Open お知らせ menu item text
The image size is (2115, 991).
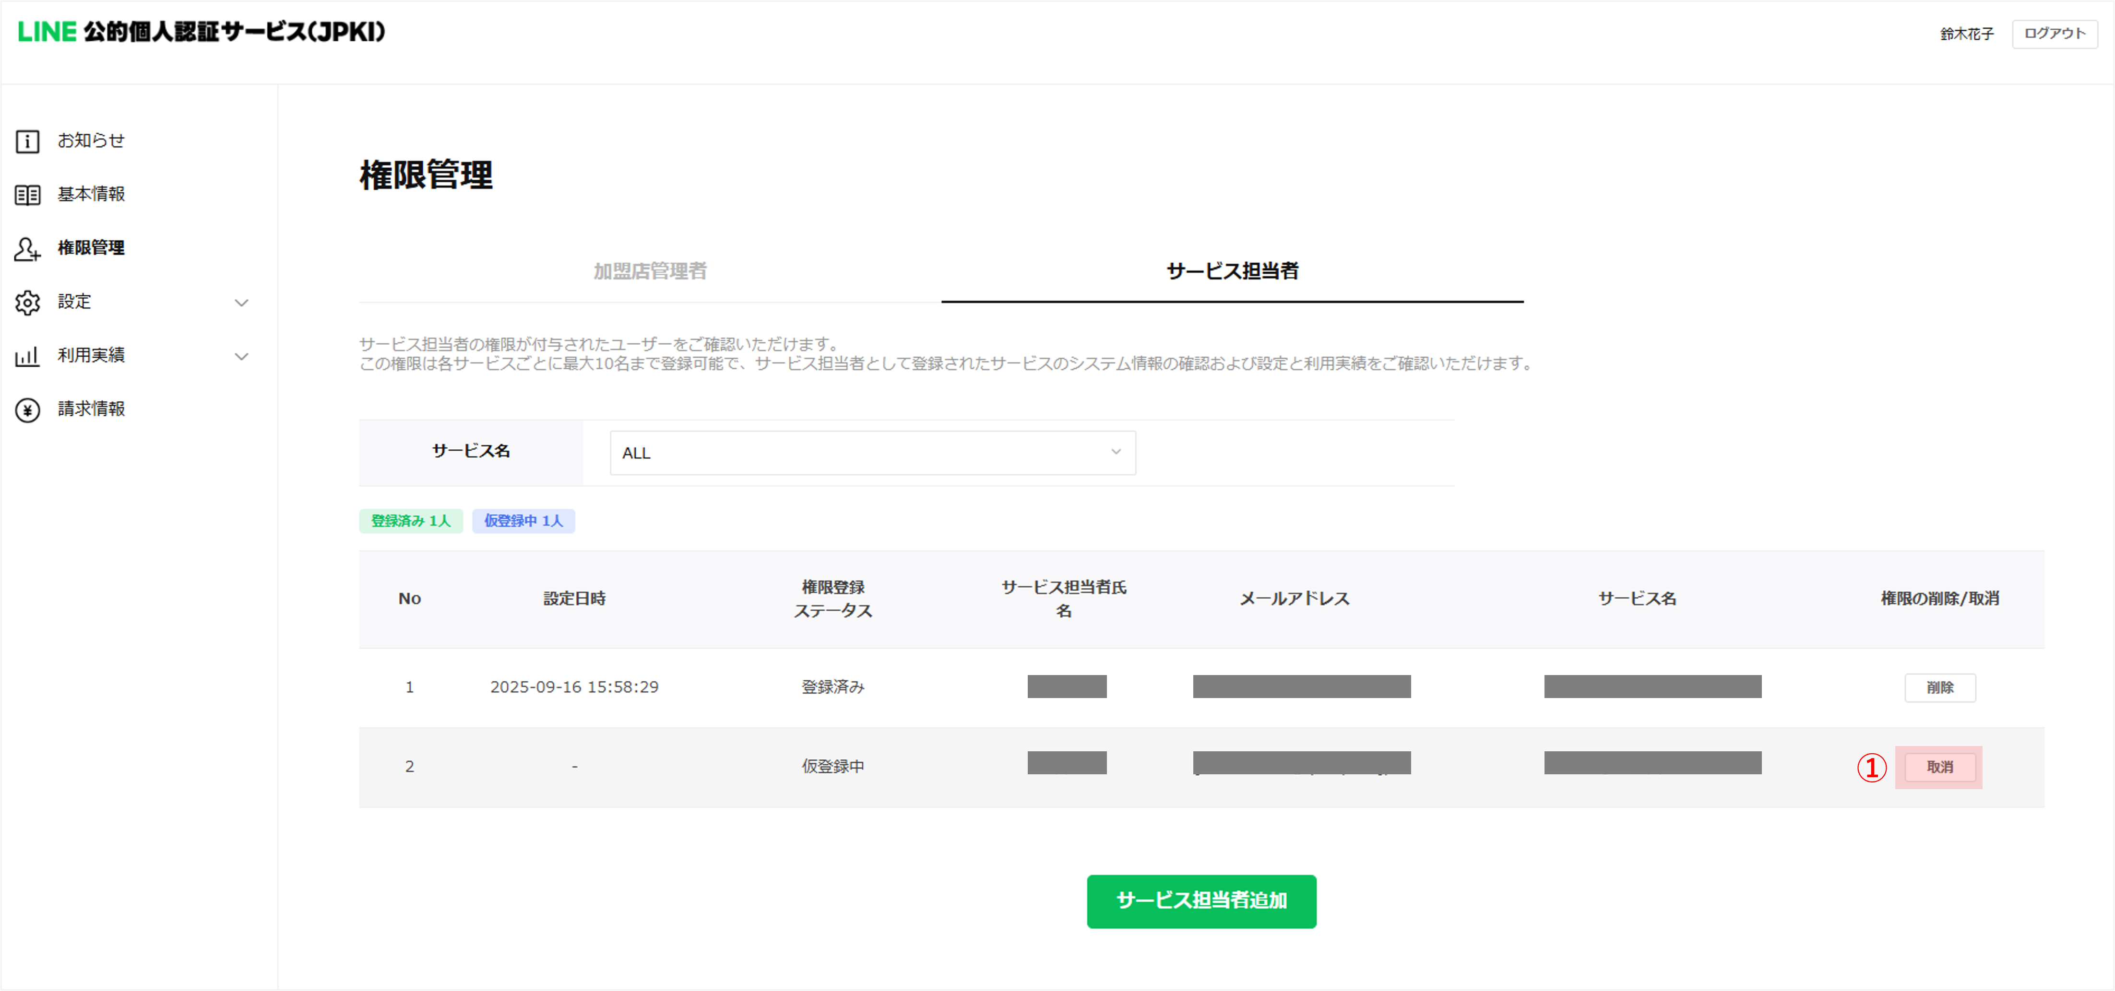[x=91, y=140]
